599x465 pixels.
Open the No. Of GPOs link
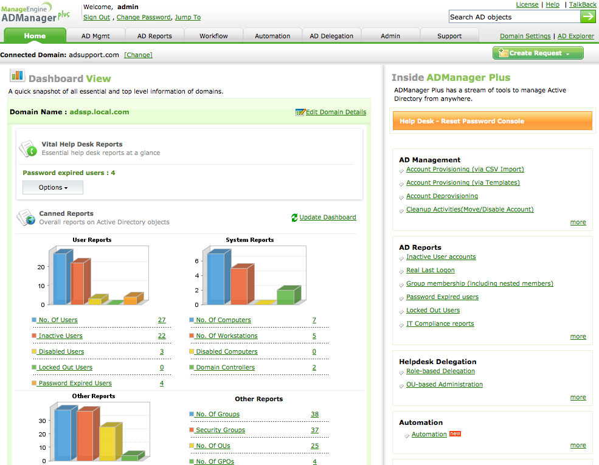[214, 461]
